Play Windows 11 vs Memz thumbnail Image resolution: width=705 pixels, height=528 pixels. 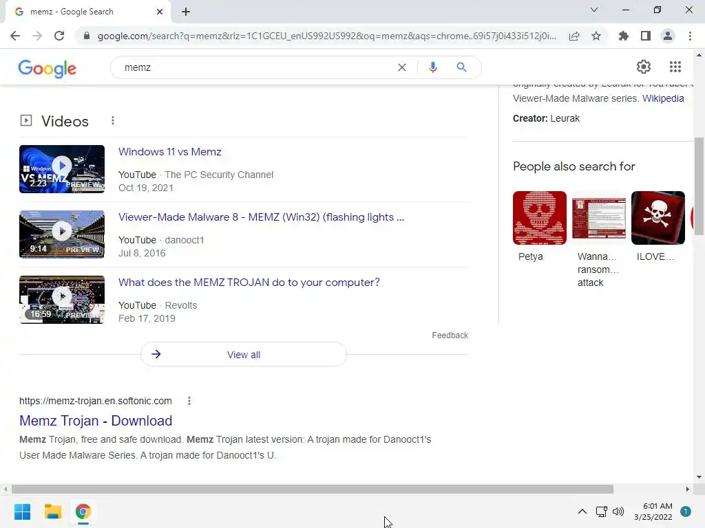[62, 169]
